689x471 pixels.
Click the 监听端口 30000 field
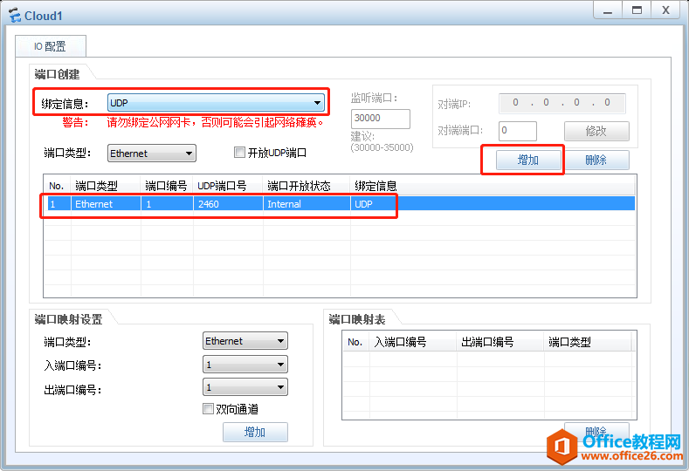tap(381, 119)
